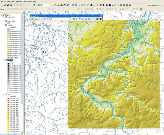Toggle the tingrid2 layer checkbox
This screenshot has height=135, width=164.
[5, 25]
